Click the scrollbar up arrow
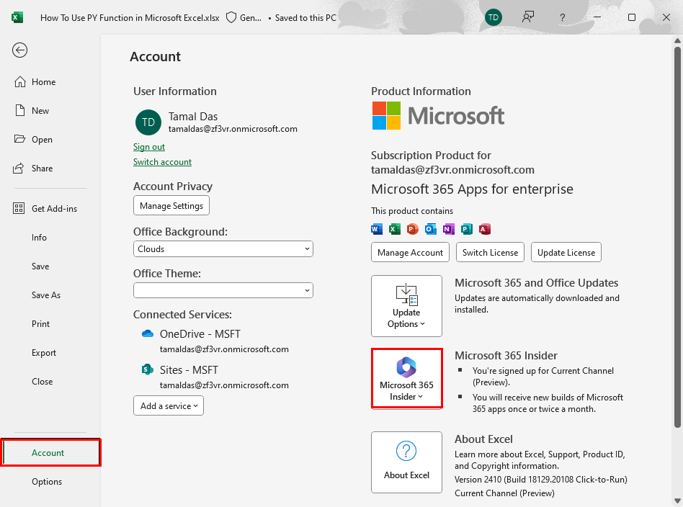The height and width of the screenshot is (507, 683). 677,40
